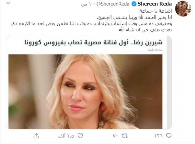Click the article's small gray posted-time text

tap(155, 50)
